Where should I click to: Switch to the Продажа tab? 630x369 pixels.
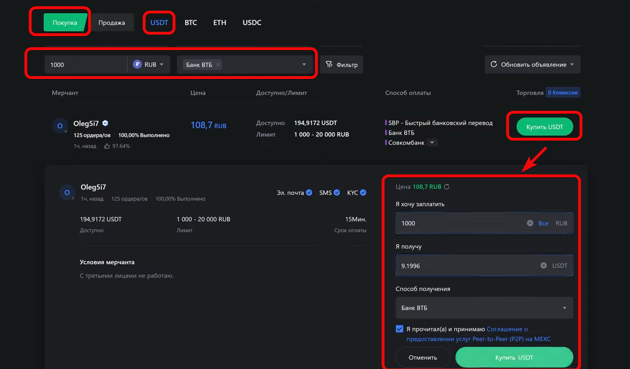point(112,23)
